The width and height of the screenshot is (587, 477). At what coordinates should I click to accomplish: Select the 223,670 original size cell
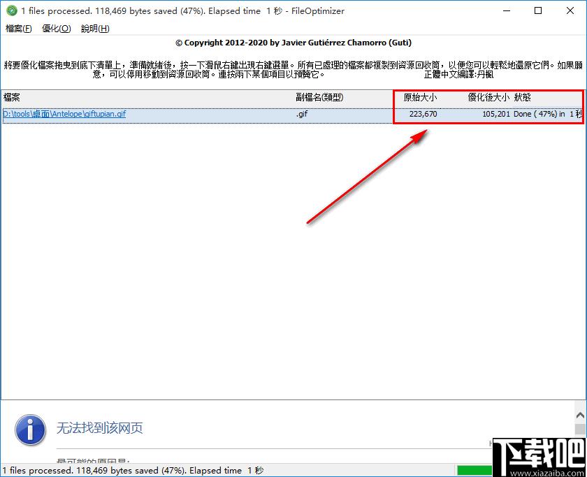coord(423,114)
